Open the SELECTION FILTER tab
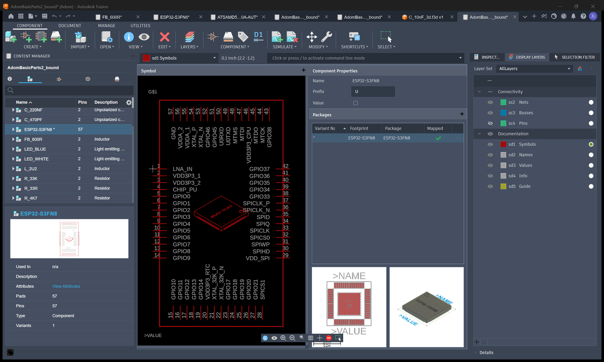The height and width of the screenshot is (362, 604). (x=574, y=57)
